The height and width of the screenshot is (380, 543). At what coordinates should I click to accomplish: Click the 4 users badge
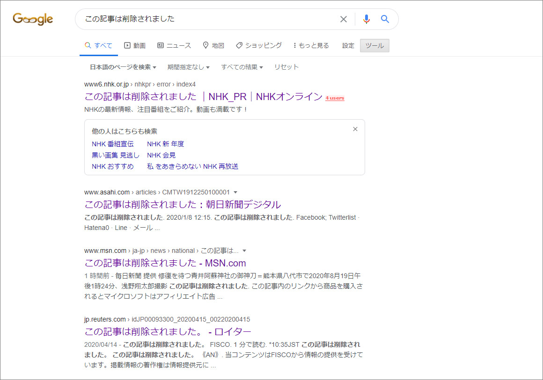point(335,98)
